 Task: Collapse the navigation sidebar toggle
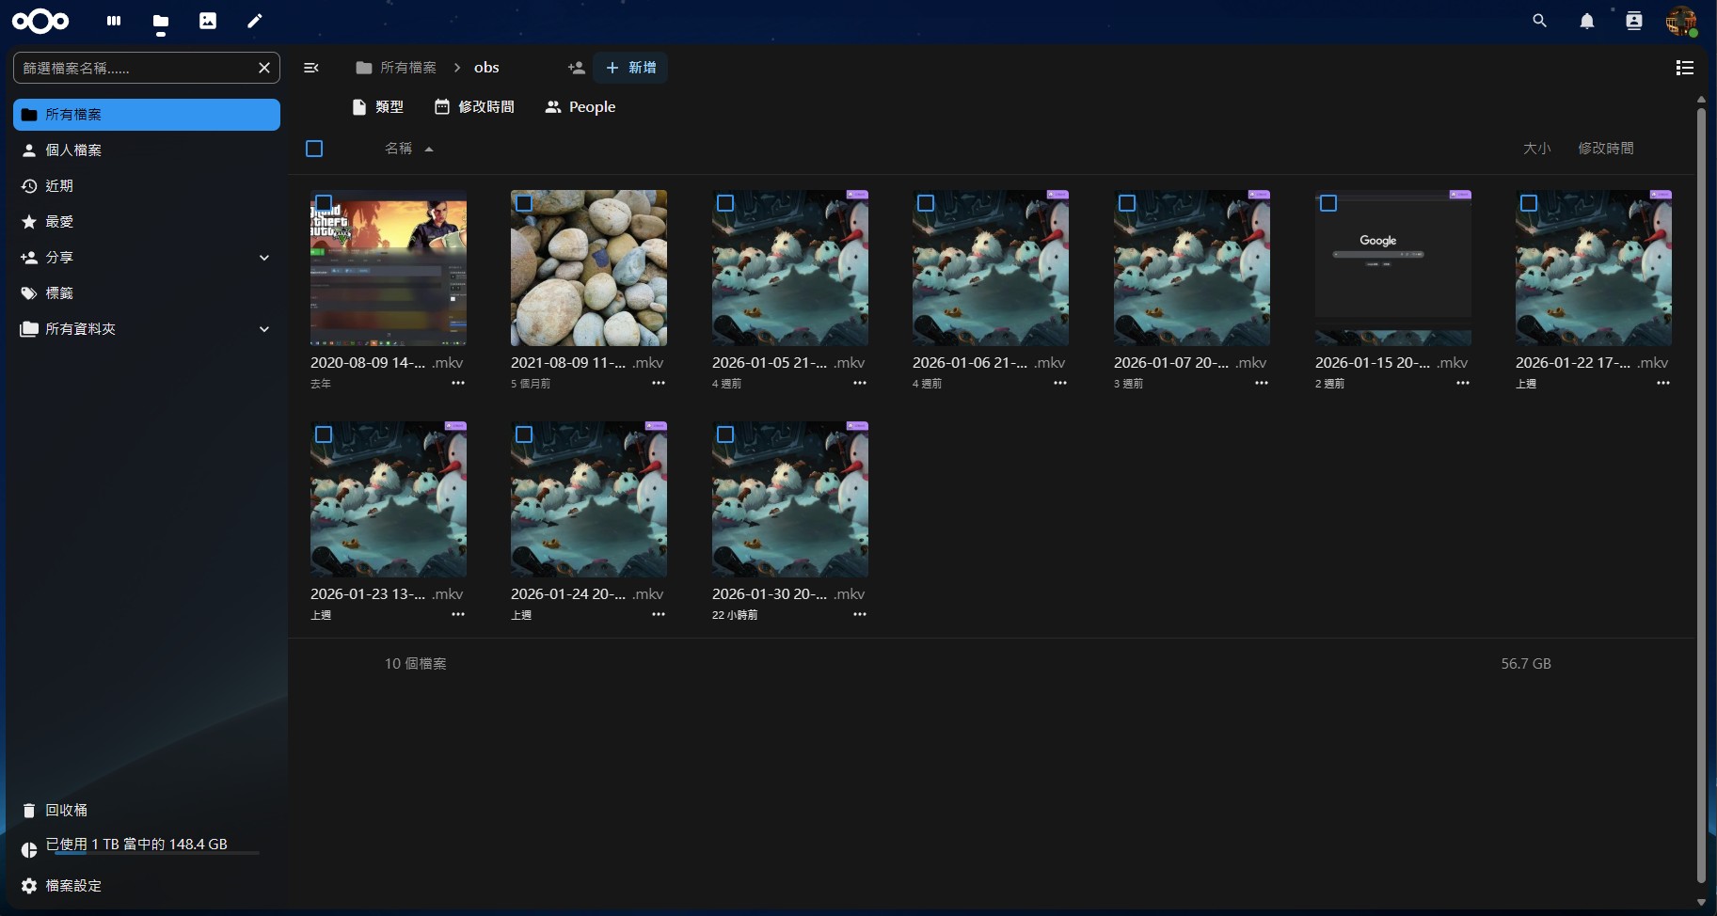click(x=311, y=68)
